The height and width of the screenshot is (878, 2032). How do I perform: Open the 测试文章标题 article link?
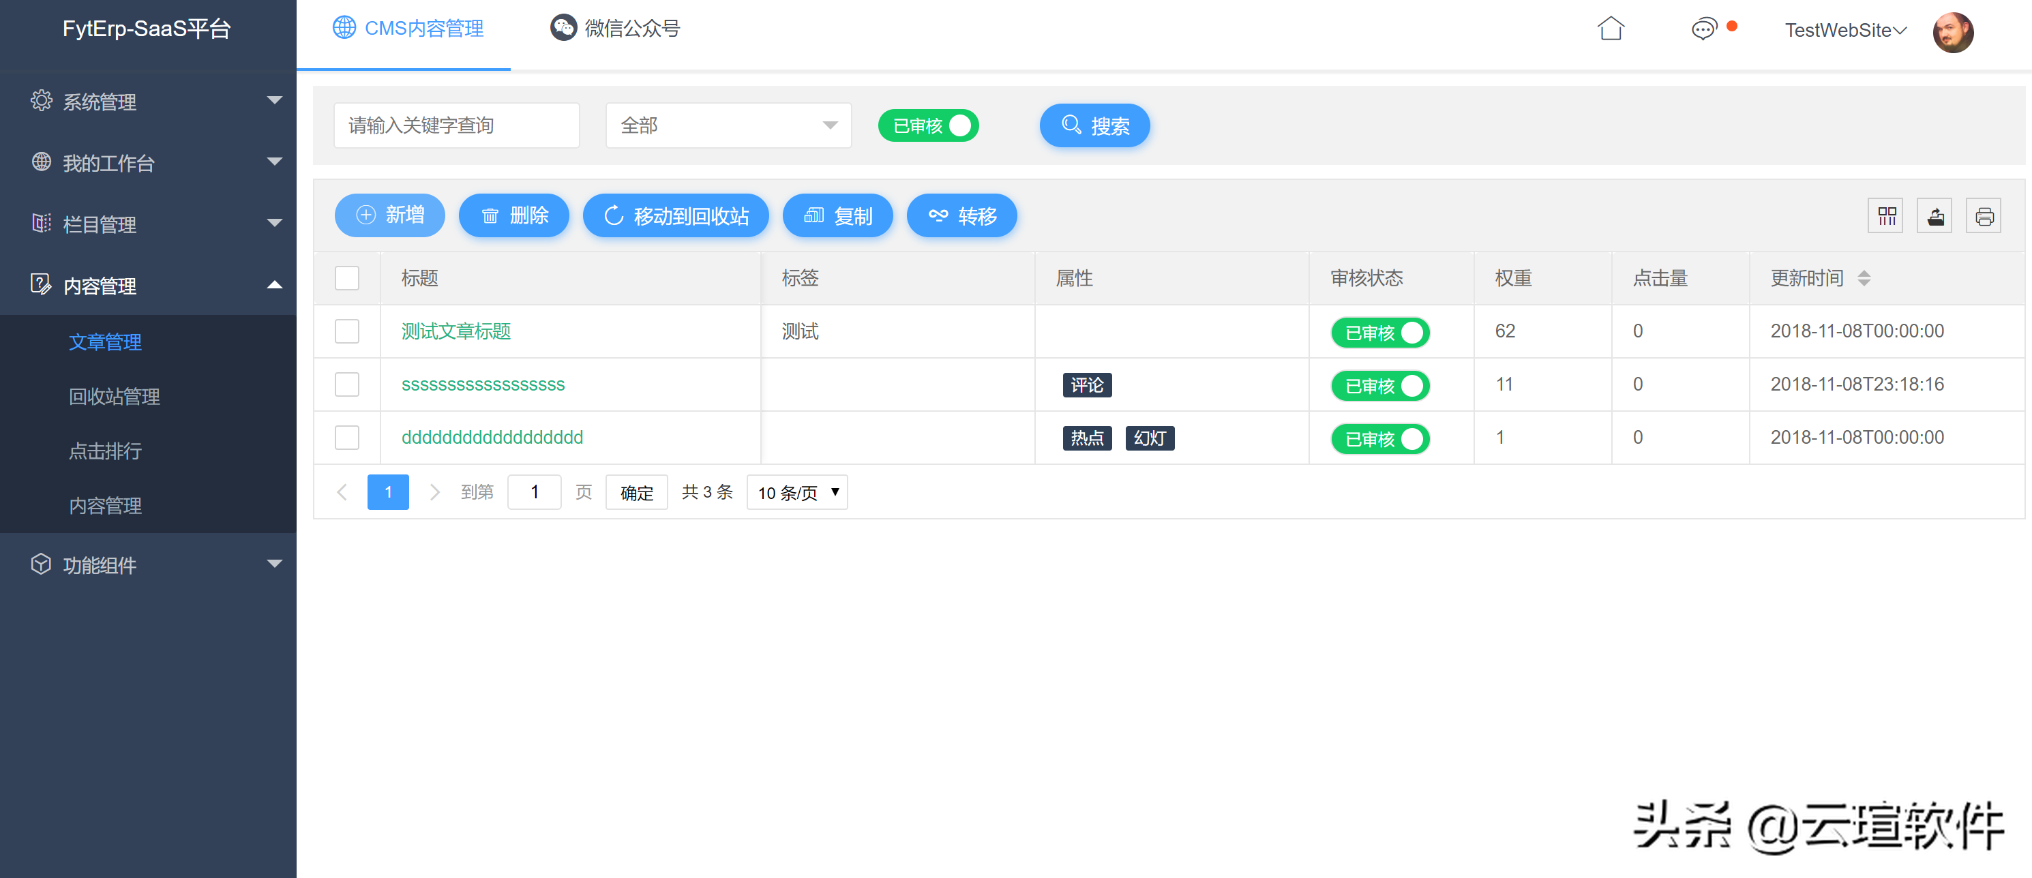pyautogui.click(x=456, y=331)
